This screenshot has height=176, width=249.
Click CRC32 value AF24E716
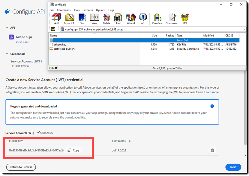[x=231, y=45]
